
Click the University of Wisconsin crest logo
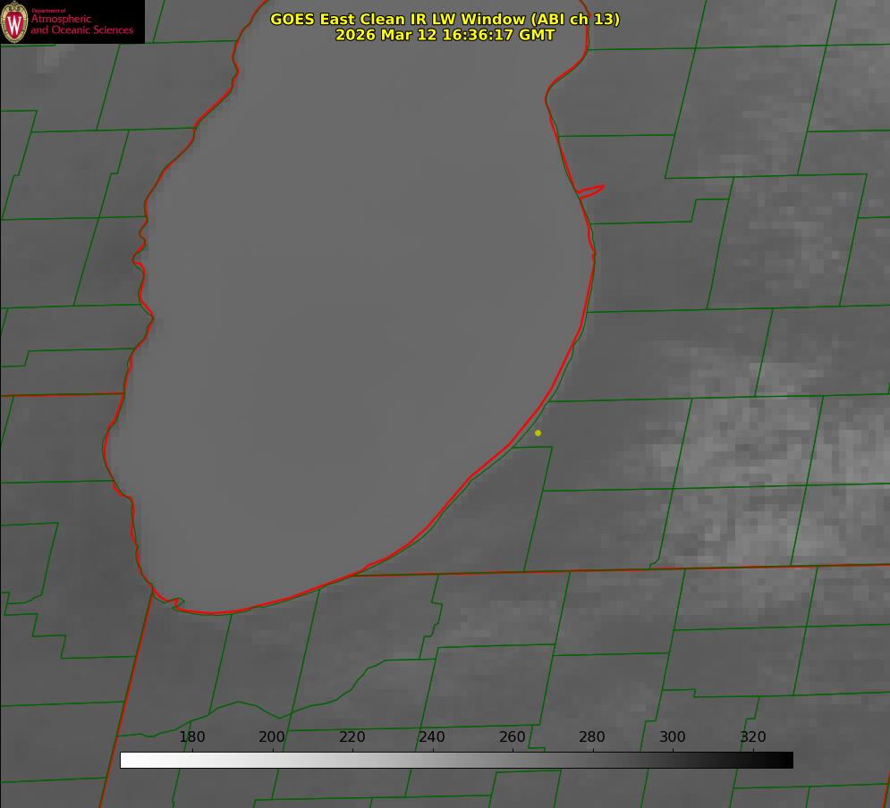coord(14,21)
